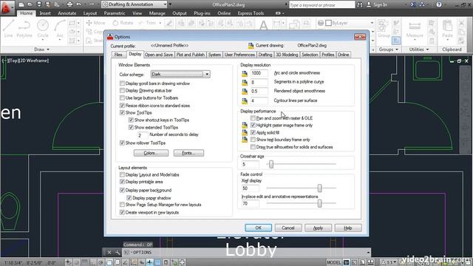Uncheck Show rollover ToolTips
This screenshot has width=473, height=266.
click(122, 143)
